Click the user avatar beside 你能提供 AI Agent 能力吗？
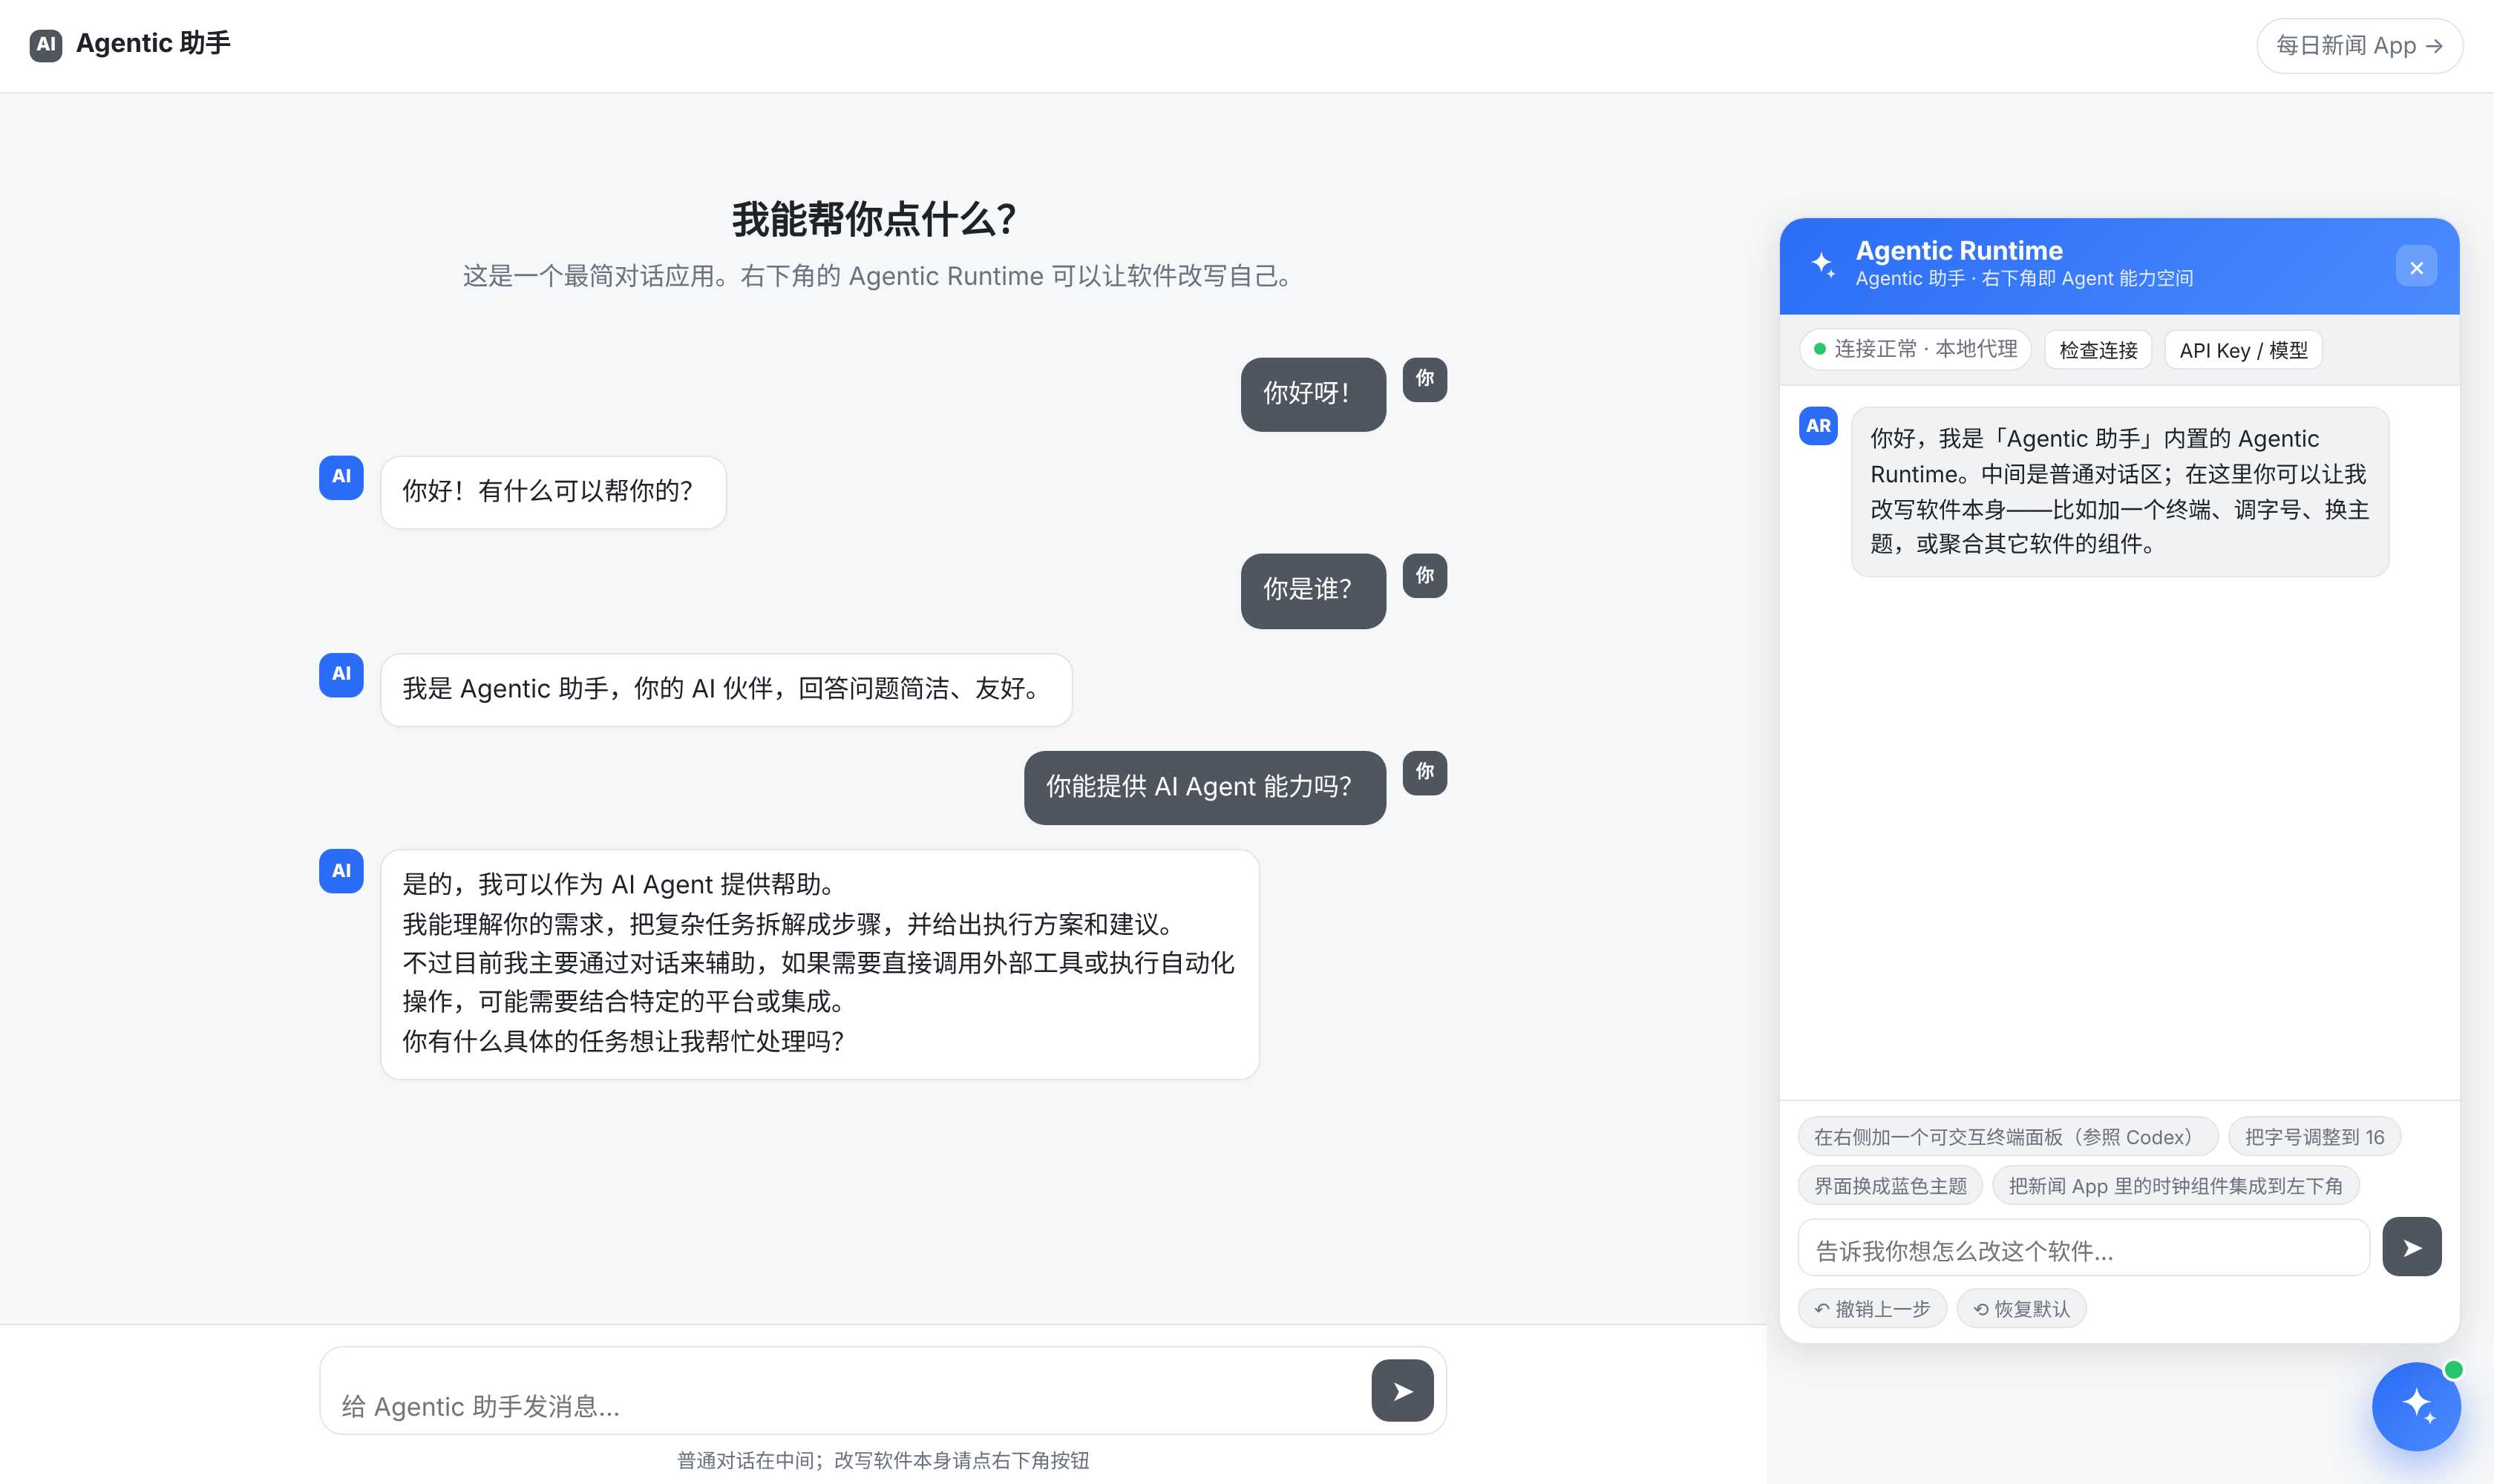This screenshot has height=1484, width=2494. [1424, 773]
